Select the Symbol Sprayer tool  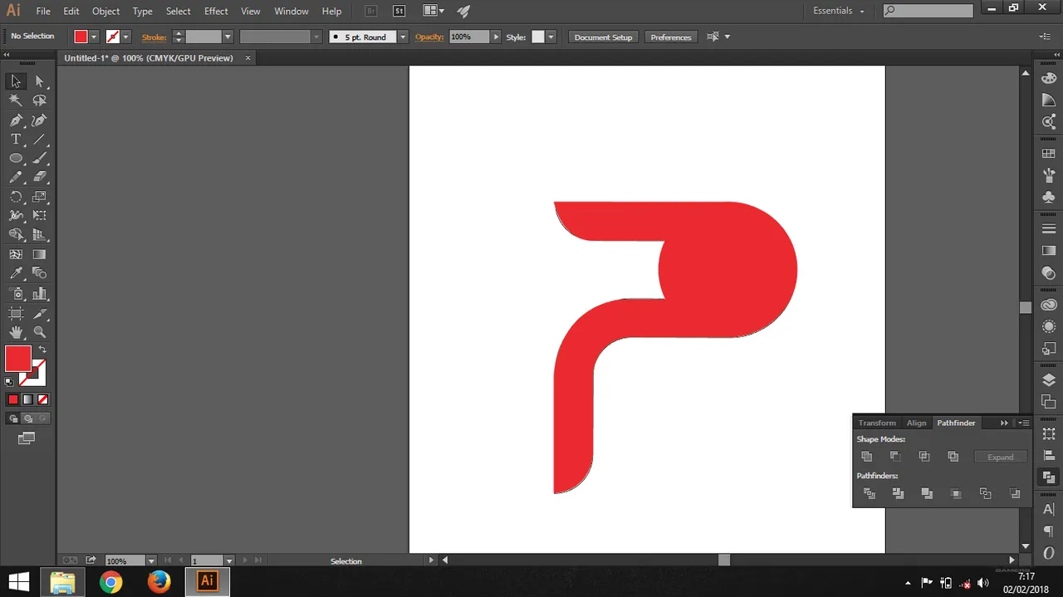click(16, 294)
